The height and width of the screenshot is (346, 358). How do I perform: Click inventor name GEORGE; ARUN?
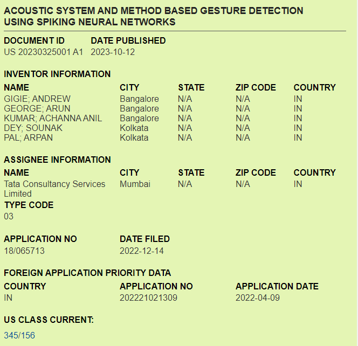point(37,109)
